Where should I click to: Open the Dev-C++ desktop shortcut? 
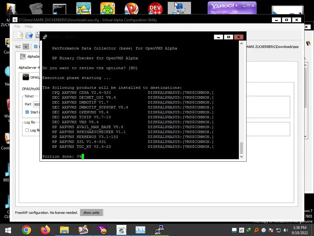(155, 8)
